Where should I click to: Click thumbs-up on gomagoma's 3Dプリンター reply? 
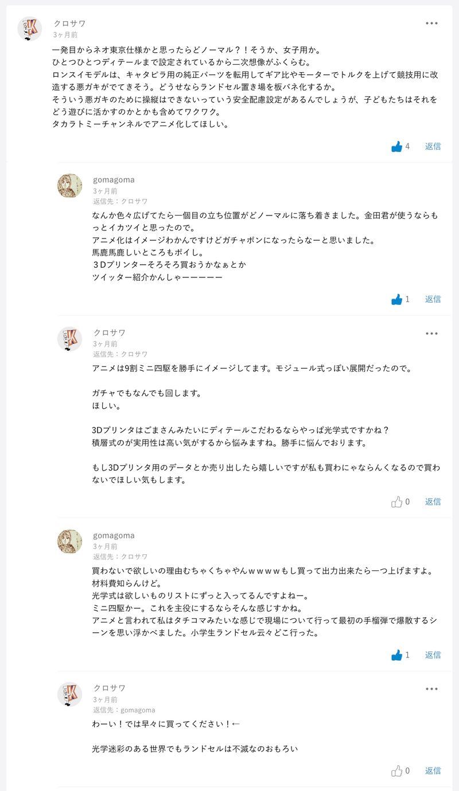[x=396, y=299]
